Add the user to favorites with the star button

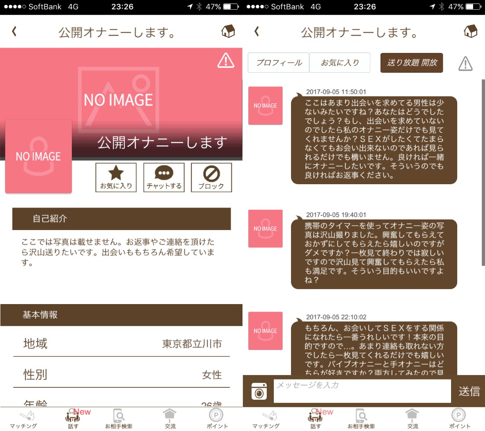click(116, 178)
